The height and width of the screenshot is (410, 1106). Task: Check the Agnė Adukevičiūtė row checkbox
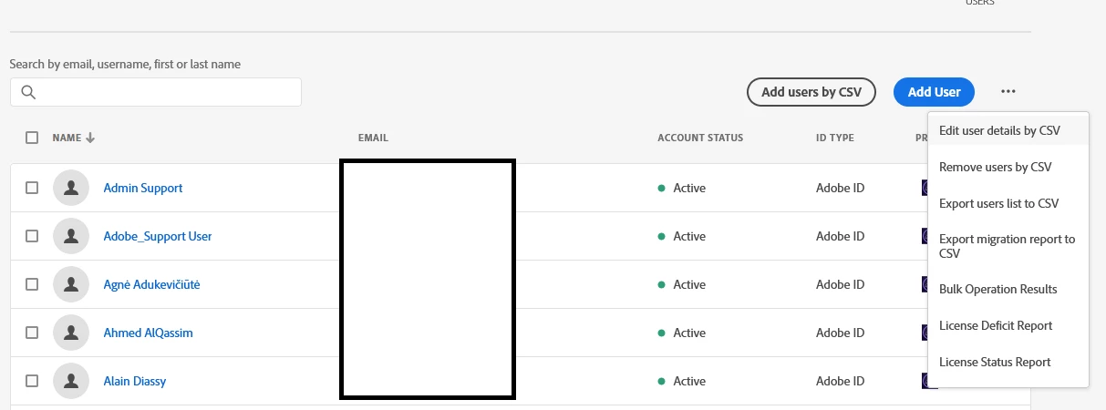pos(32,284)
